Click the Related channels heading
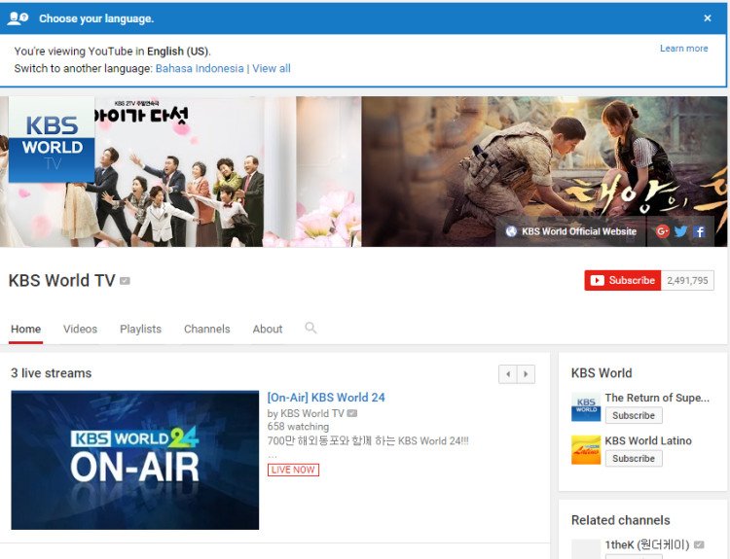Screen dimensions: 730x559 tap(621, 520)
